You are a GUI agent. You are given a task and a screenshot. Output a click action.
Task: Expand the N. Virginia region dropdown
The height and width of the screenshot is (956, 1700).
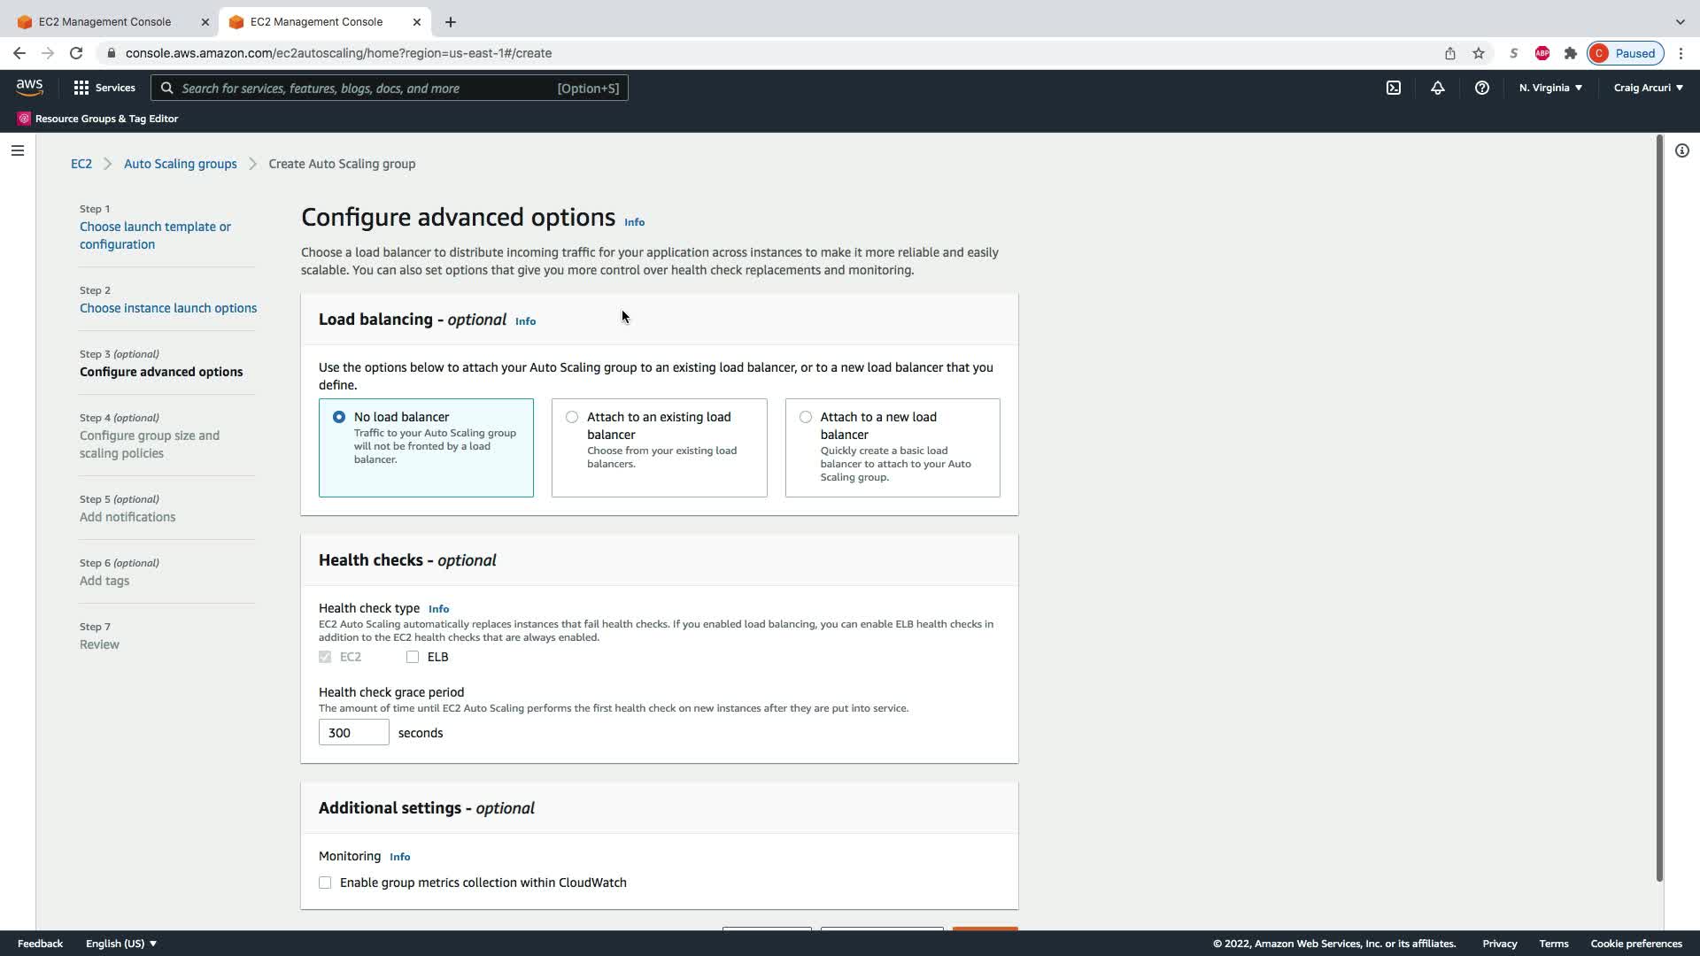[x=1550, y=88]
